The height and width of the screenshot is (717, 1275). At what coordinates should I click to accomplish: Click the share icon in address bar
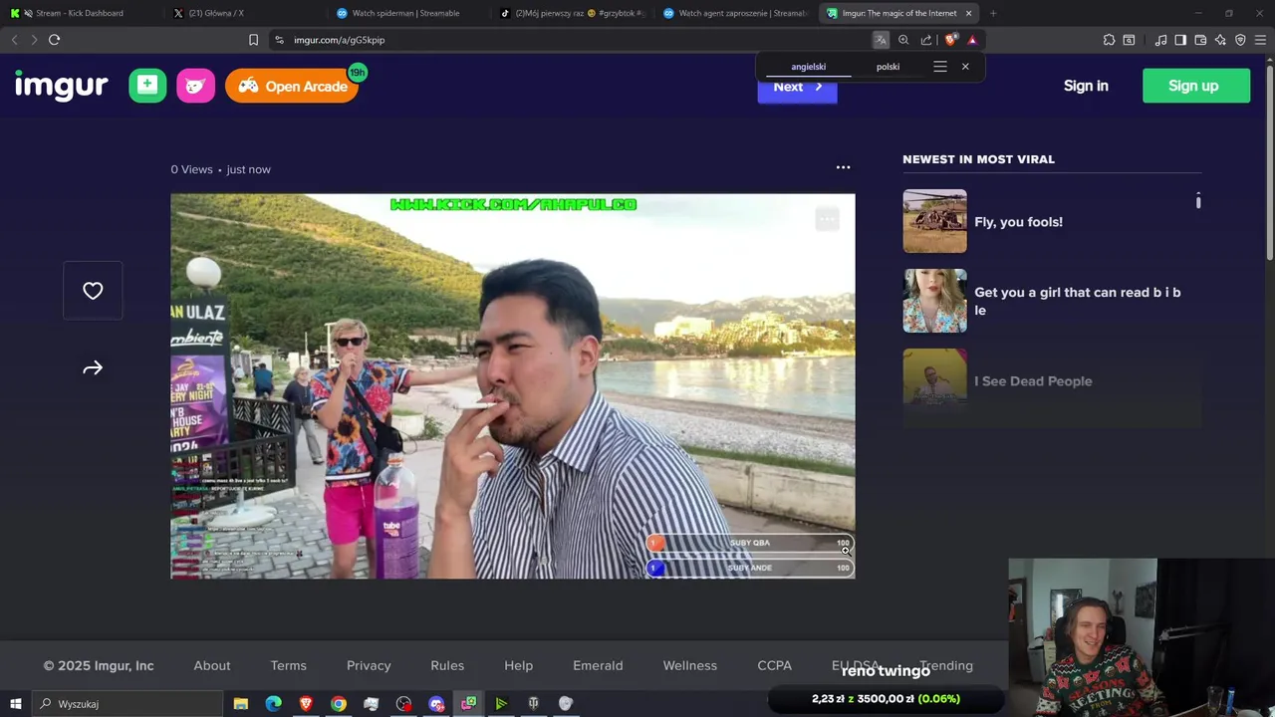click(926, 40)
